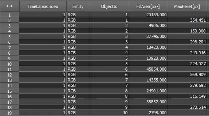Click the ObjectId column header
The image size is (209, 116).
coord(109,6)
